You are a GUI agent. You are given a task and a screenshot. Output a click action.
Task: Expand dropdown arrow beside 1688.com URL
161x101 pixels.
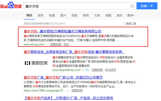[x=68, y=91]
